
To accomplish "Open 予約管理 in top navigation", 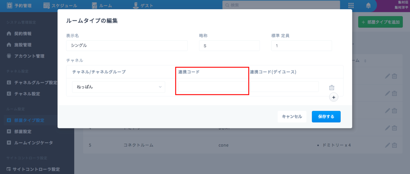I will pos(19,5).
